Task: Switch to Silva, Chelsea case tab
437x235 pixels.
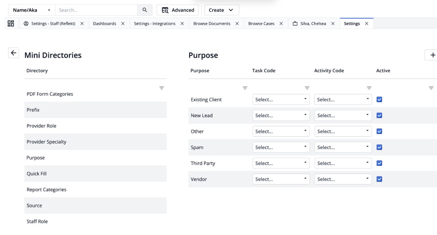Action: pyautogui.click(x=313, y=24)
